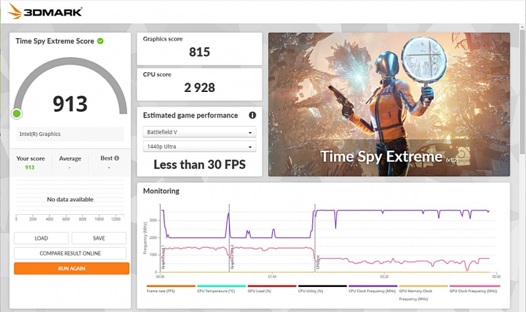Viewport: 526px width, 312px height.
Task: Click the orange RUN AGAIN button
Action: (71, 268)
